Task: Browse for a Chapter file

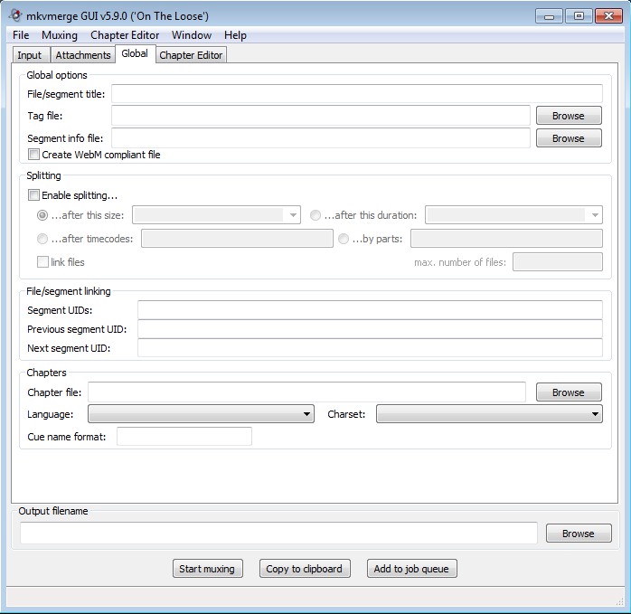Action: coord(569,392)
